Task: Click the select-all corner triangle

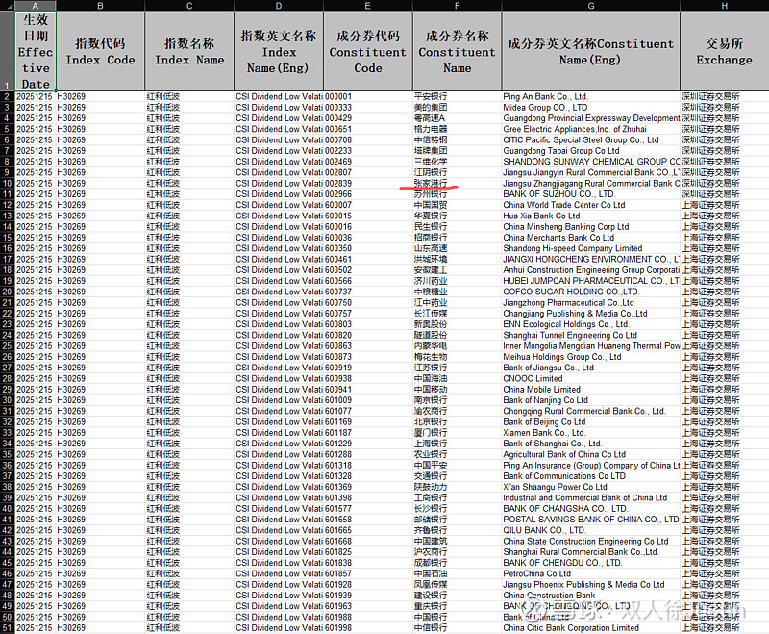Action: tap(8, 6)
